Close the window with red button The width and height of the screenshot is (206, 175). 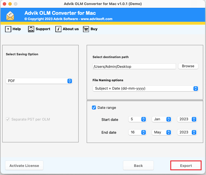pos(4,4)
